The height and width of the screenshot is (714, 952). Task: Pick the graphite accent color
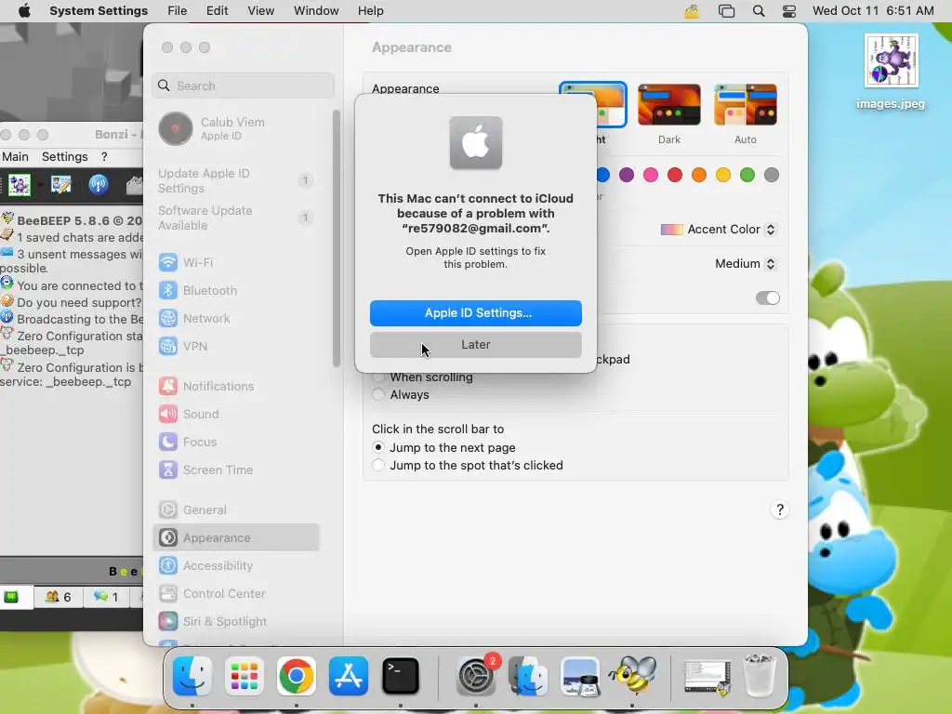772,176
